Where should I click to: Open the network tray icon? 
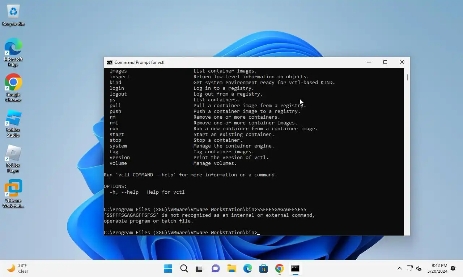click(409, 268)
